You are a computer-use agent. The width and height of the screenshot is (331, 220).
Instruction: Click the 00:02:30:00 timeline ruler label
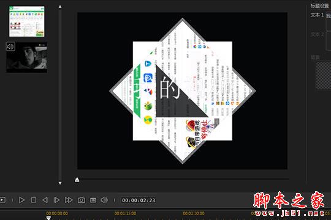194,213
